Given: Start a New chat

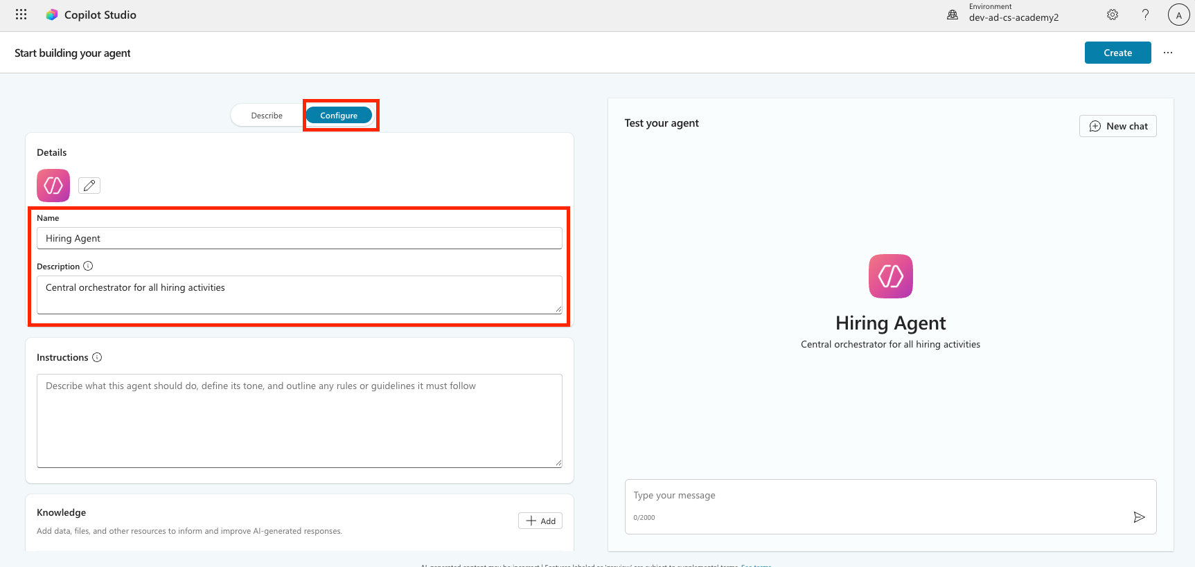Looking at the screenshot, I should point(1117,126).
